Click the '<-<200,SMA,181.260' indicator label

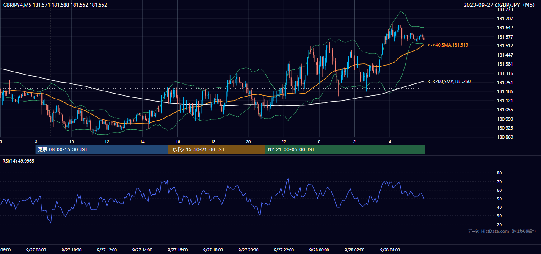coord(449,81)
